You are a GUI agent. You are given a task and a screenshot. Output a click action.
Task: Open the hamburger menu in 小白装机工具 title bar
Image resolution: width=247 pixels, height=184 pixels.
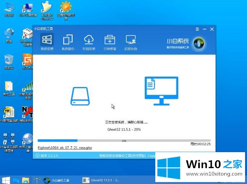coord(197,29)
